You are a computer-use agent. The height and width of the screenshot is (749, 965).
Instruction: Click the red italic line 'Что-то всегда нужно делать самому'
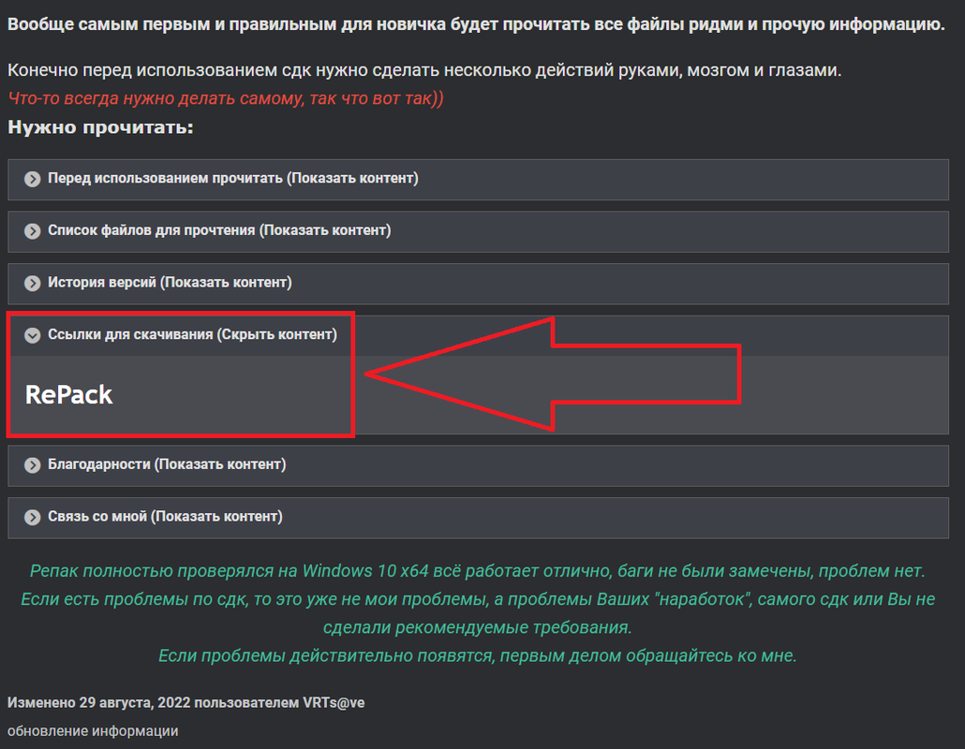point(225,98)
